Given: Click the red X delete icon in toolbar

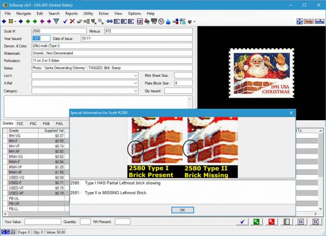Looking at the screenshot, I should pos(72,21).
